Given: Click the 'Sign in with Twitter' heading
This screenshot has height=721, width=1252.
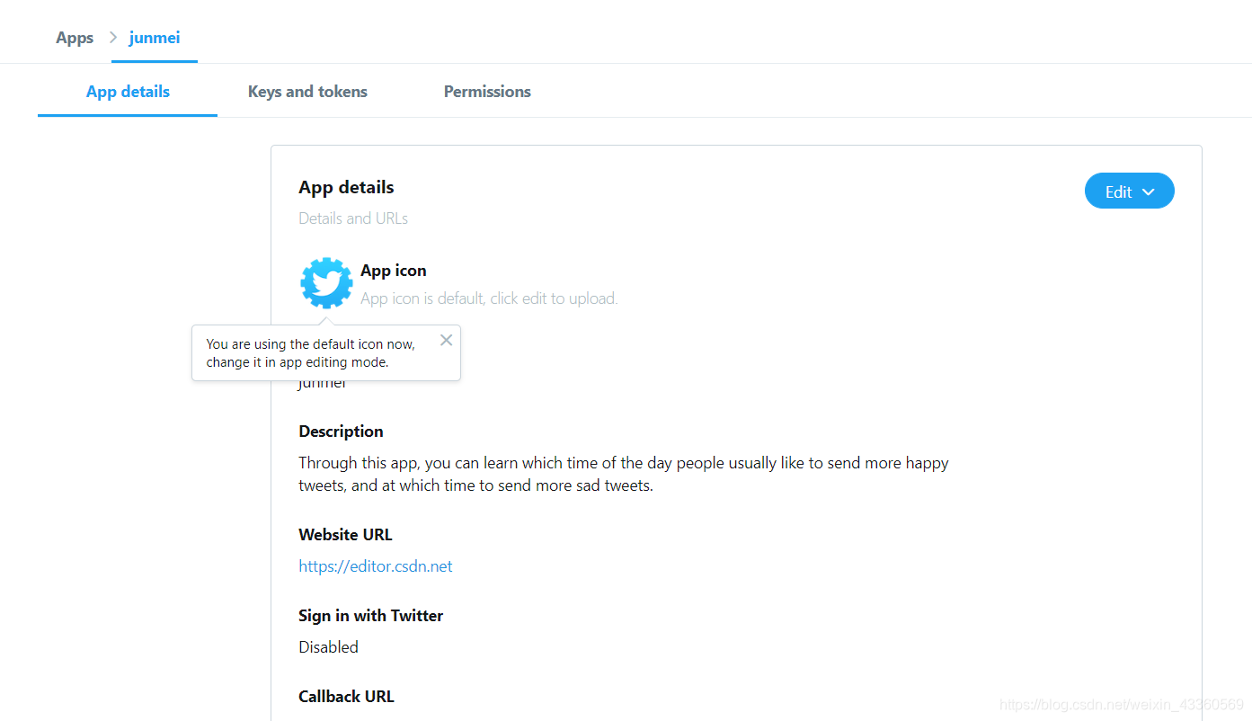Looking at the screenshot, I should 370,616.
